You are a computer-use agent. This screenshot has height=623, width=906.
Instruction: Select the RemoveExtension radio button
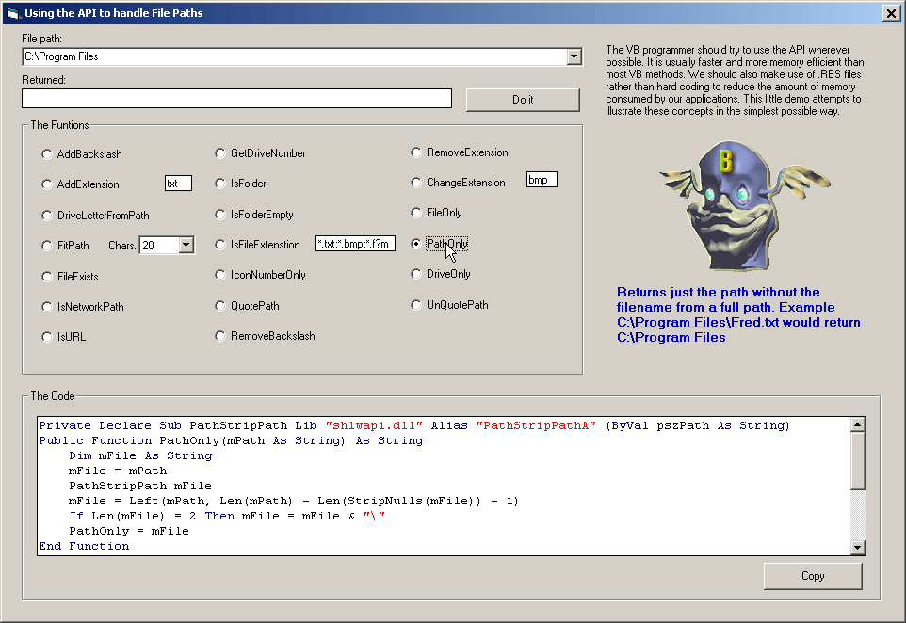click(417, 152)
